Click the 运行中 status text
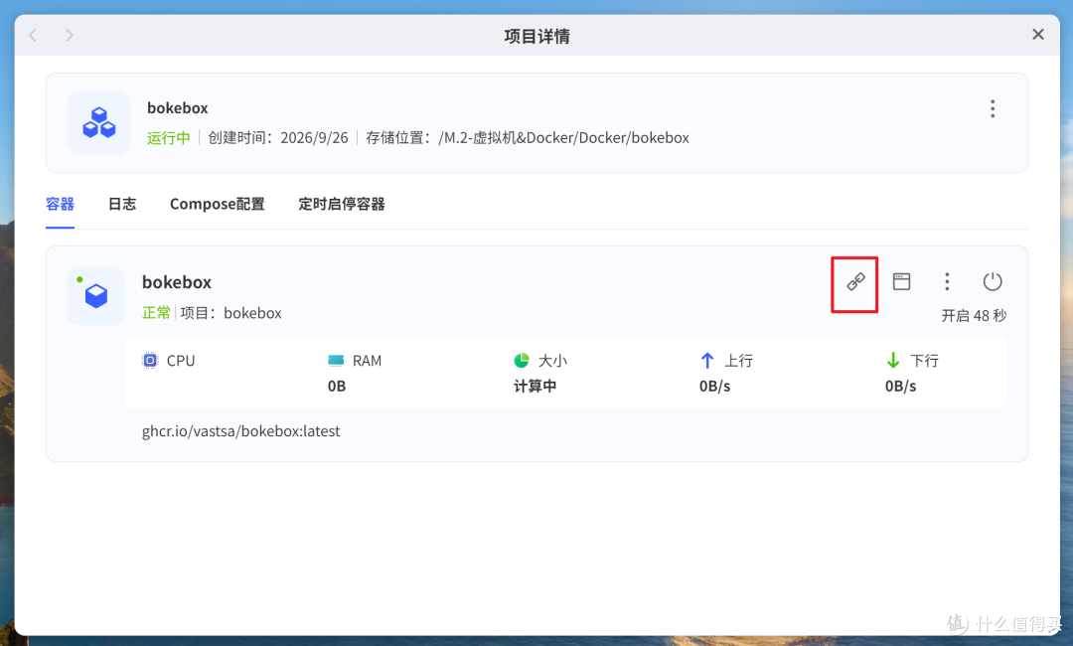Image resolution: width=1073 pixels, height=646 pixels. (x=168, y=137)
